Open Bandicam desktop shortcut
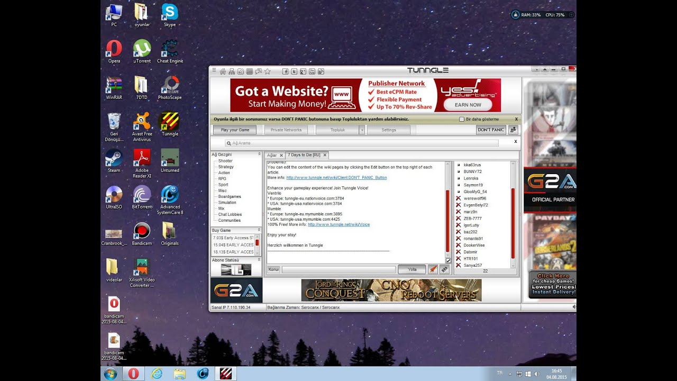 pos(142,234)
